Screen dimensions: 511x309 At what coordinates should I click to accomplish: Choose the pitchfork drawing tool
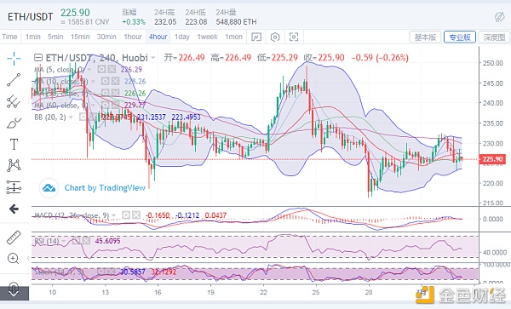tap(14, 101)
